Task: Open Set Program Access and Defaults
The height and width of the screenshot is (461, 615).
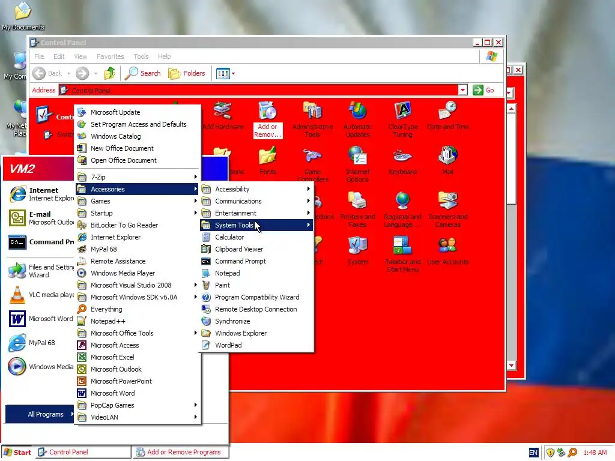Action: coord(138,124)
